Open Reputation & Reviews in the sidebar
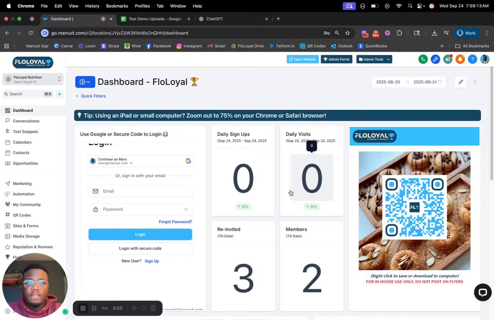Image resolution: width=494 pixels, height=320 pixels. click(32, 247)
